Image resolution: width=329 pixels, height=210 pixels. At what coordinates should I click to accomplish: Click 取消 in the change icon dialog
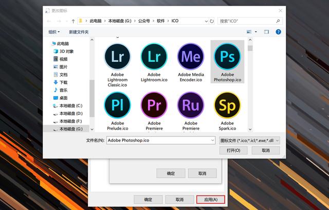click(202, 173)
